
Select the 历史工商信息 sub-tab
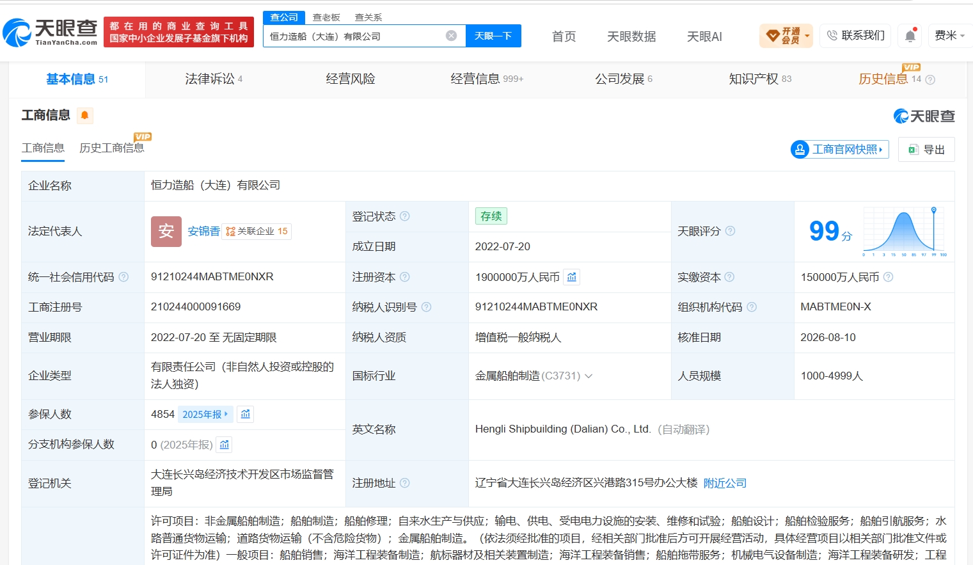point(111,148)
